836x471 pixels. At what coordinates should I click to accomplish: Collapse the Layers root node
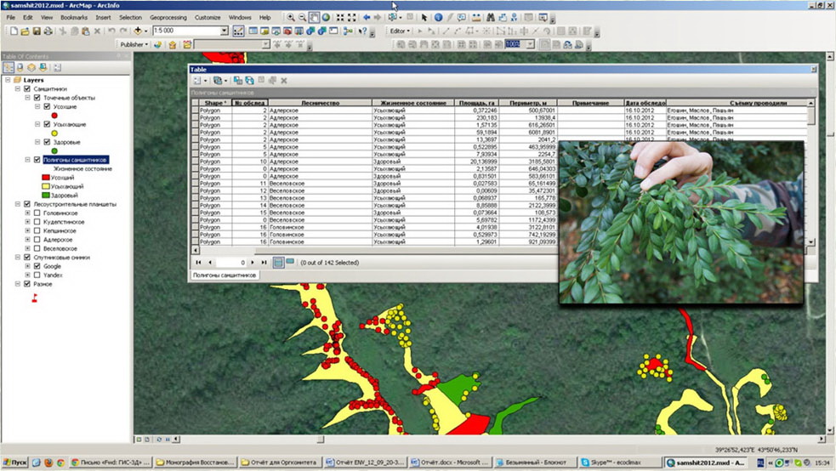click(8, 80)
